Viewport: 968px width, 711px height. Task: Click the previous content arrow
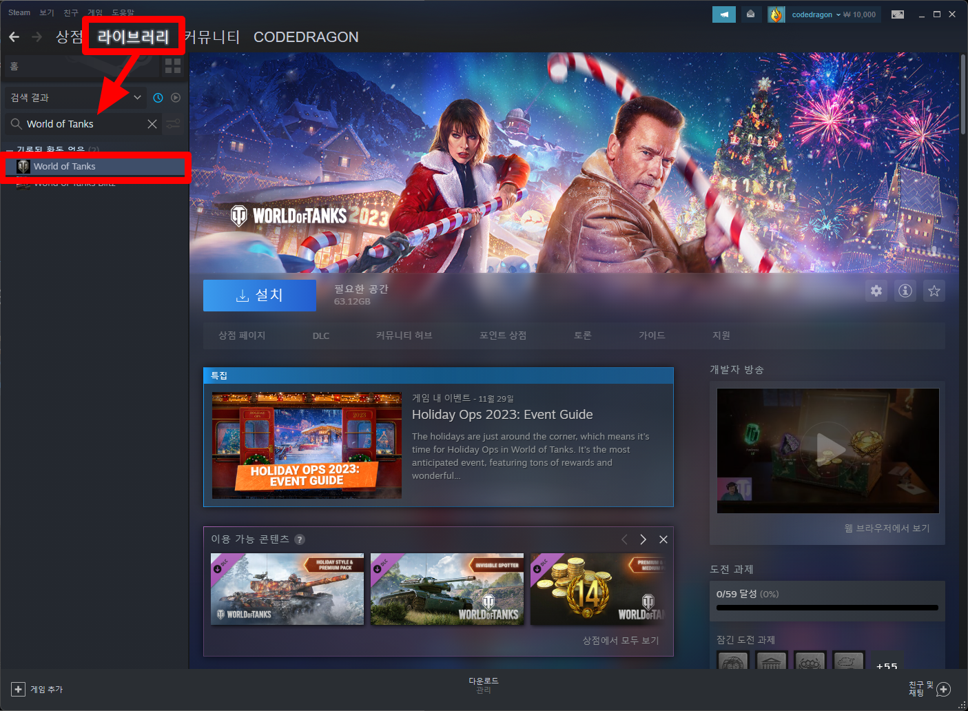pyautogui.click(x=624, y=539)
